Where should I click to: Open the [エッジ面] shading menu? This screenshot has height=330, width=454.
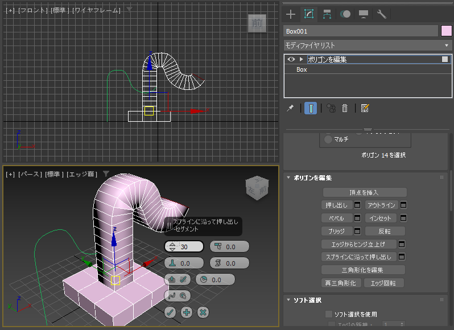coord(82,174)
